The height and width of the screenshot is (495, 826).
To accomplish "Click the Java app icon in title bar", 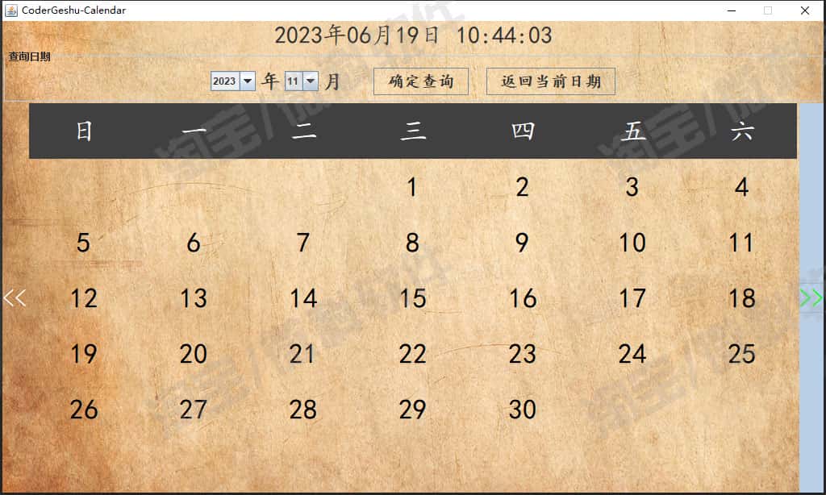I will [11, 10].
